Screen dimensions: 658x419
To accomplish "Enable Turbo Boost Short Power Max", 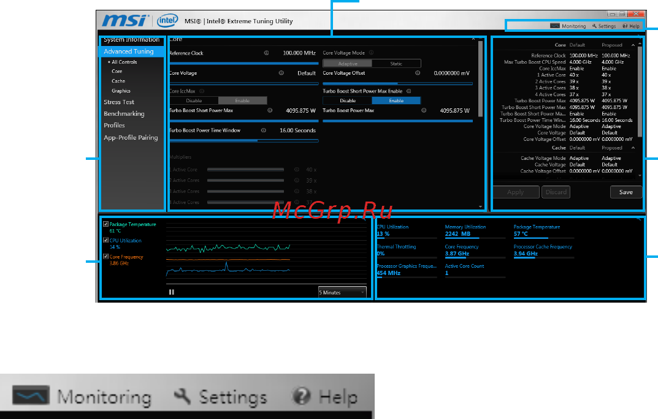I will pos(396,100).
